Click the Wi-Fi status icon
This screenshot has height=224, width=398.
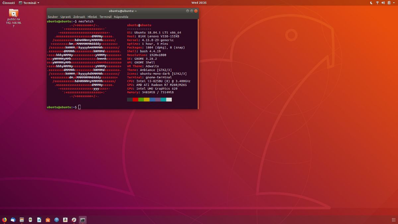coord(377,3)
